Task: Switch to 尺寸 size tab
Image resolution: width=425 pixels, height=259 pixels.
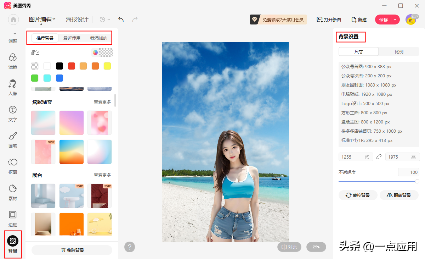Action: [x=359, y=51]
